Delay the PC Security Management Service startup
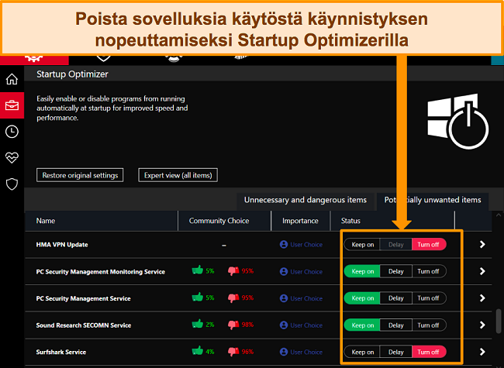Viewport: 504px width, 368px height. [x=396, y=298]
